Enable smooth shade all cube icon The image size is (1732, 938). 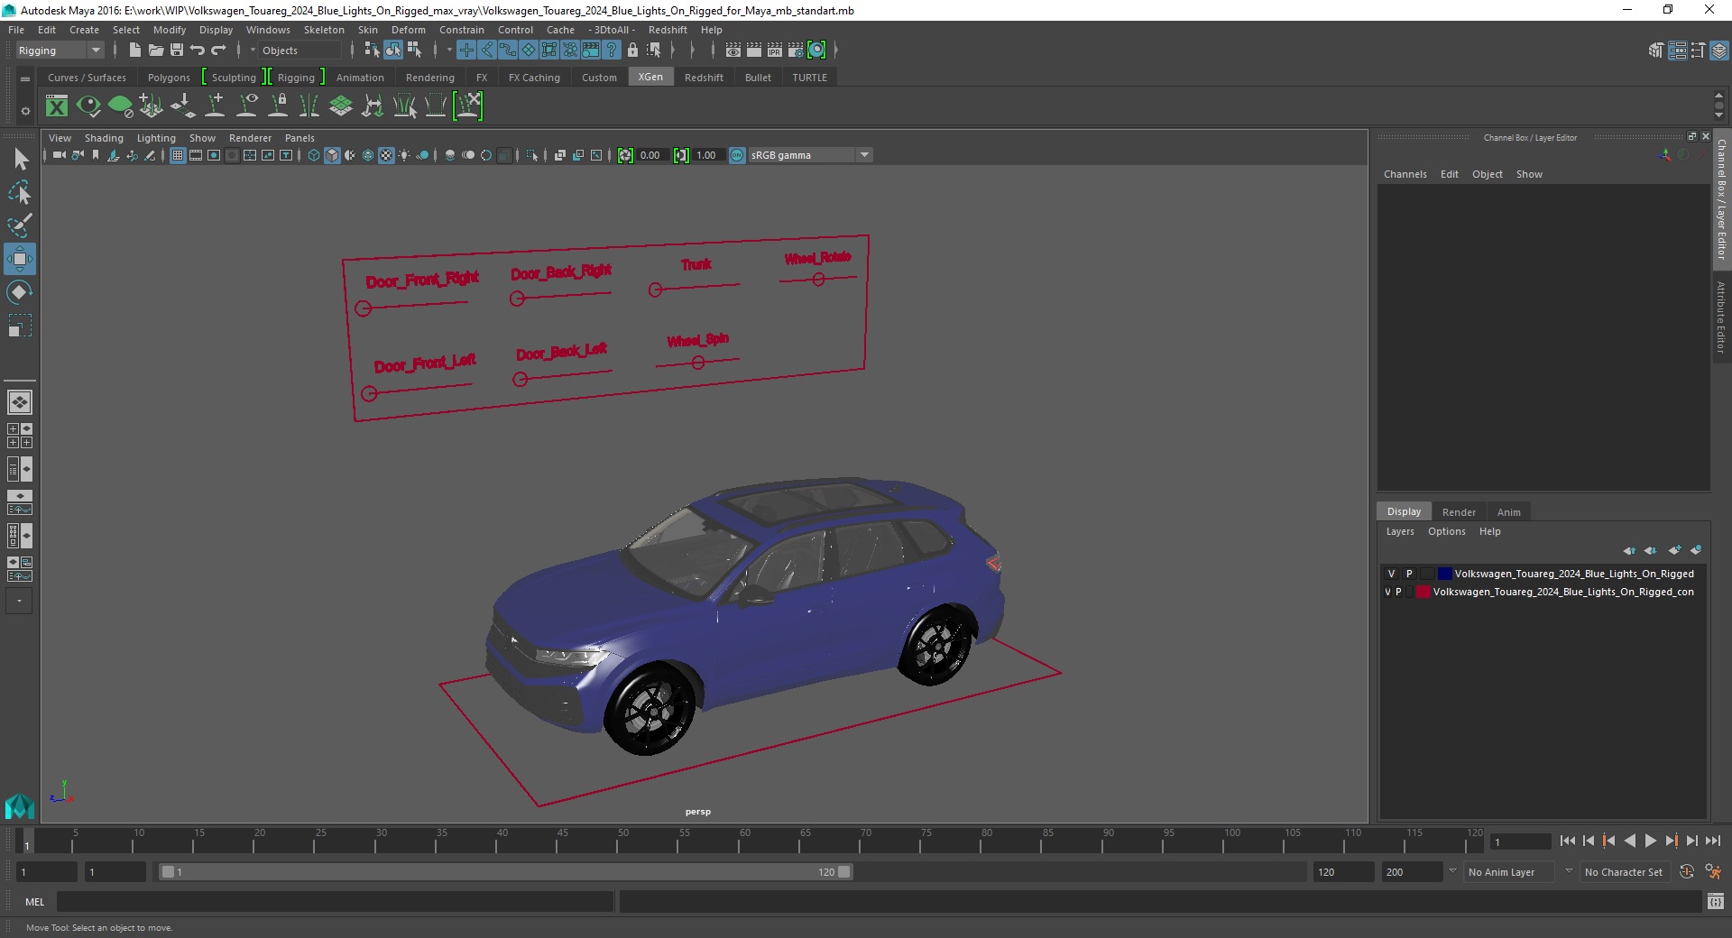click(x=332, y=155)
